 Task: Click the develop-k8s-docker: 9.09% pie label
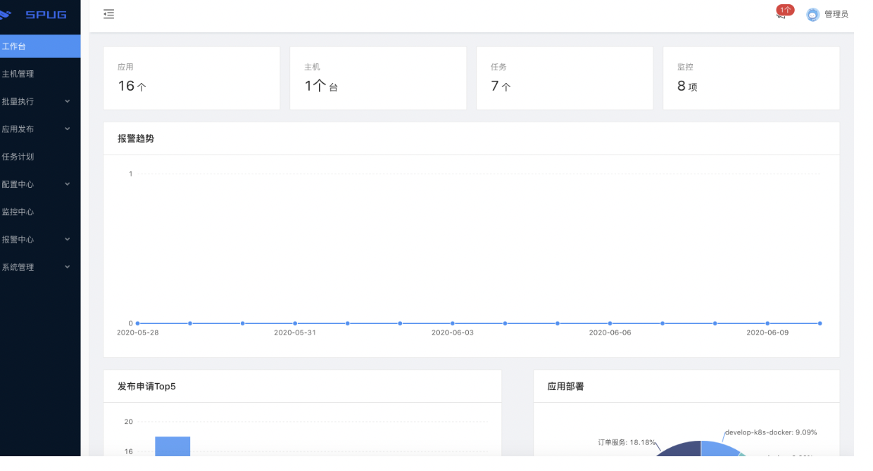tap(771, 432)
